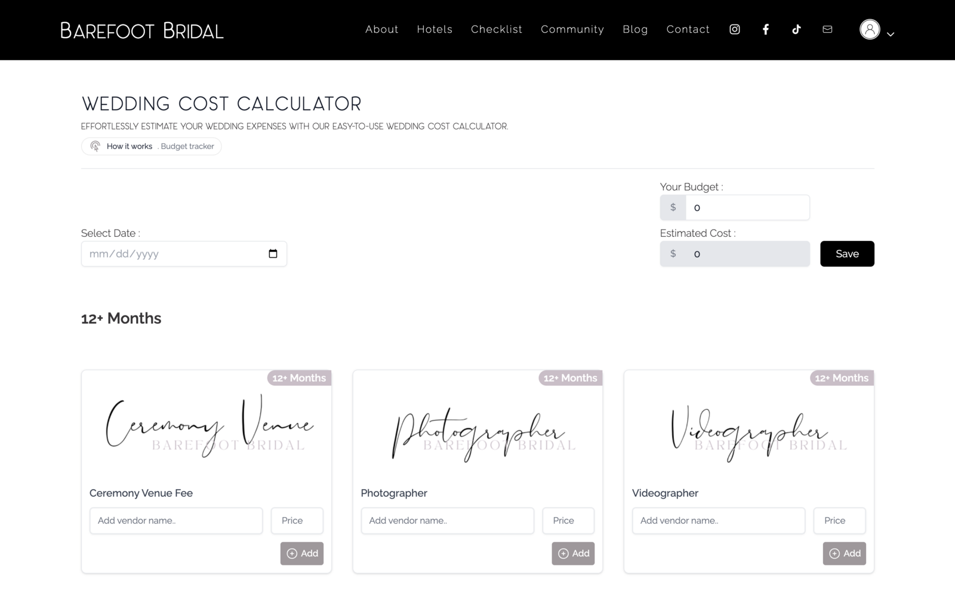The width and height of the screenshot is (955, 606).
Task: Open the Instagram social icon
Action: point(735,29)
